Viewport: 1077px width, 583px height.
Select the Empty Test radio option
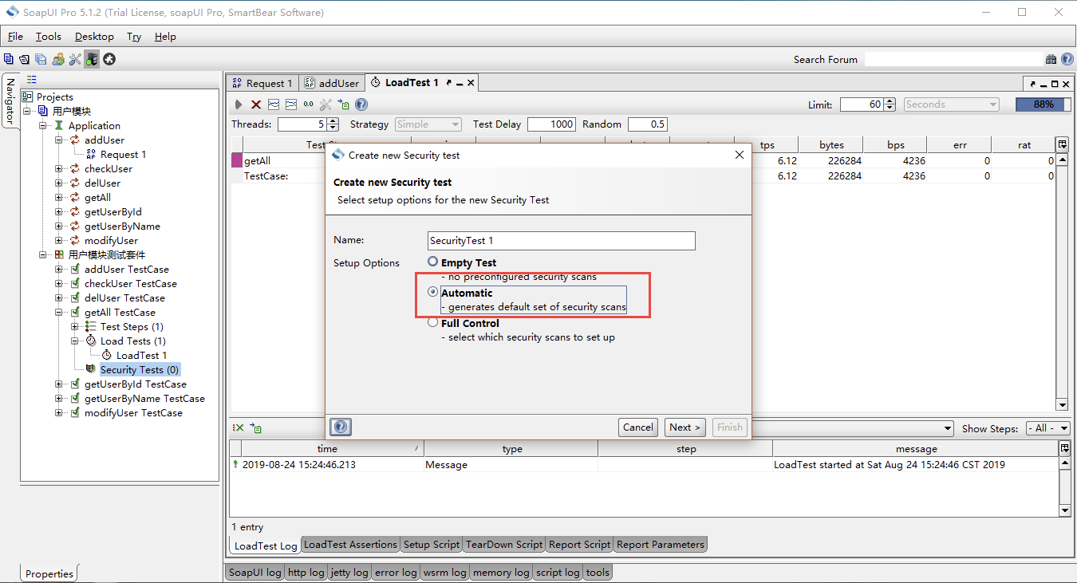433,262
